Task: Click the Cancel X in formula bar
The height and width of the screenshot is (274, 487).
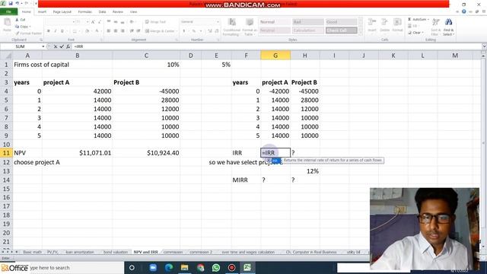Action: tap(56, 46)
